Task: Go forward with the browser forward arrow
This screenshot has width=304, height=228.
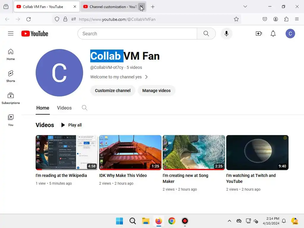Action: pyautogui.click(x=18, y=19)
